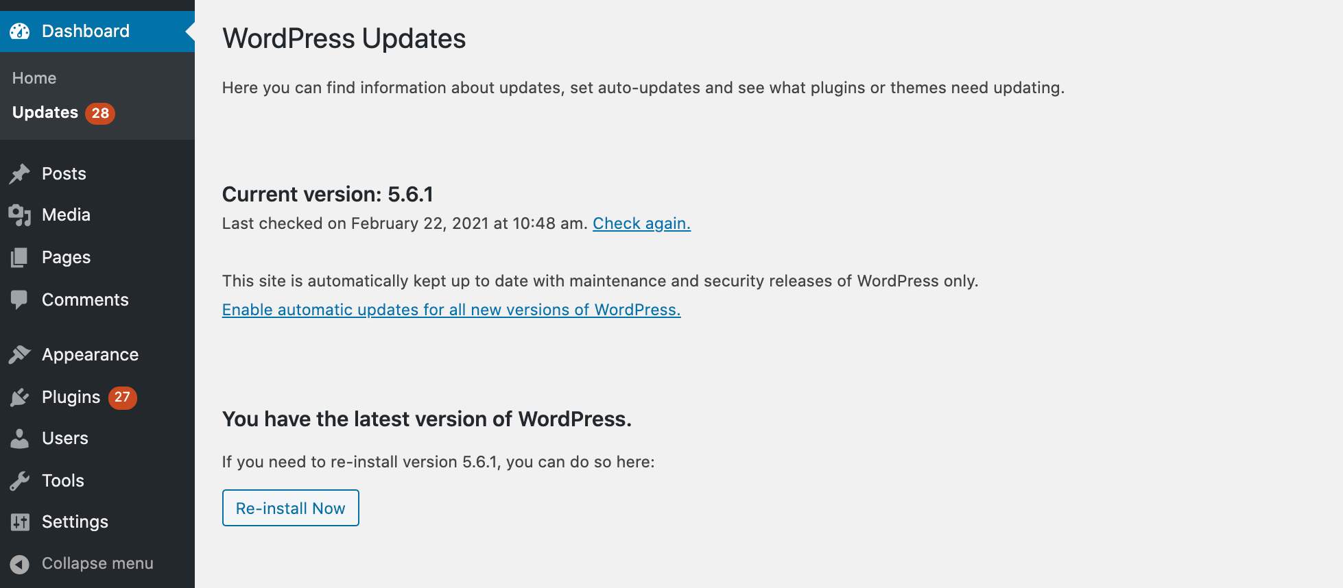Click the Media library icon
This screenshot has width=1343, height=588.
pyautogui.click(x=20, y=215)
